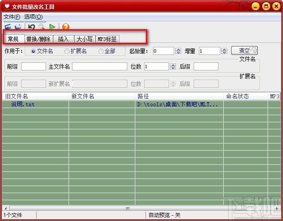Switch to the MP3标签 tab

(107, 39)
